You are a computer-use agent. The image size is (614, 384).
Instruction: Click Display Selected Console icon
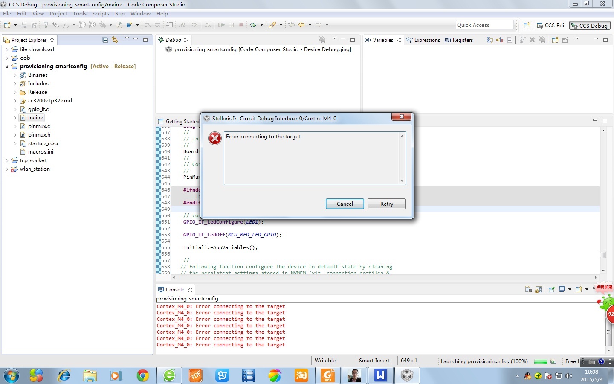point(562,289)
